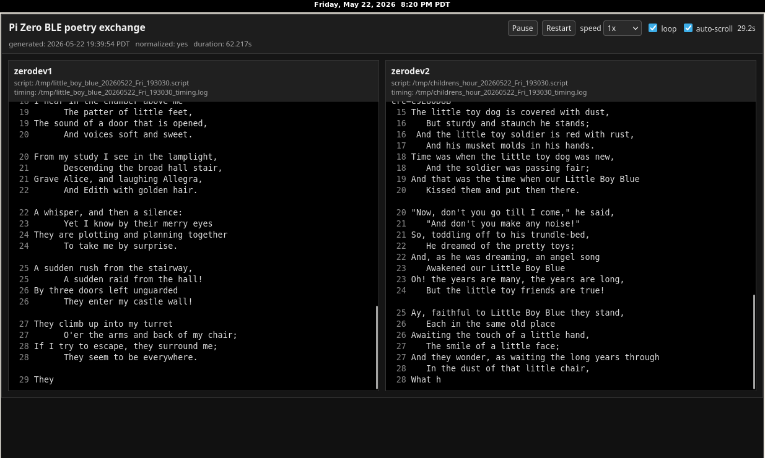
Task: Click the childrens_hour script path
Action: click(479, 83)
